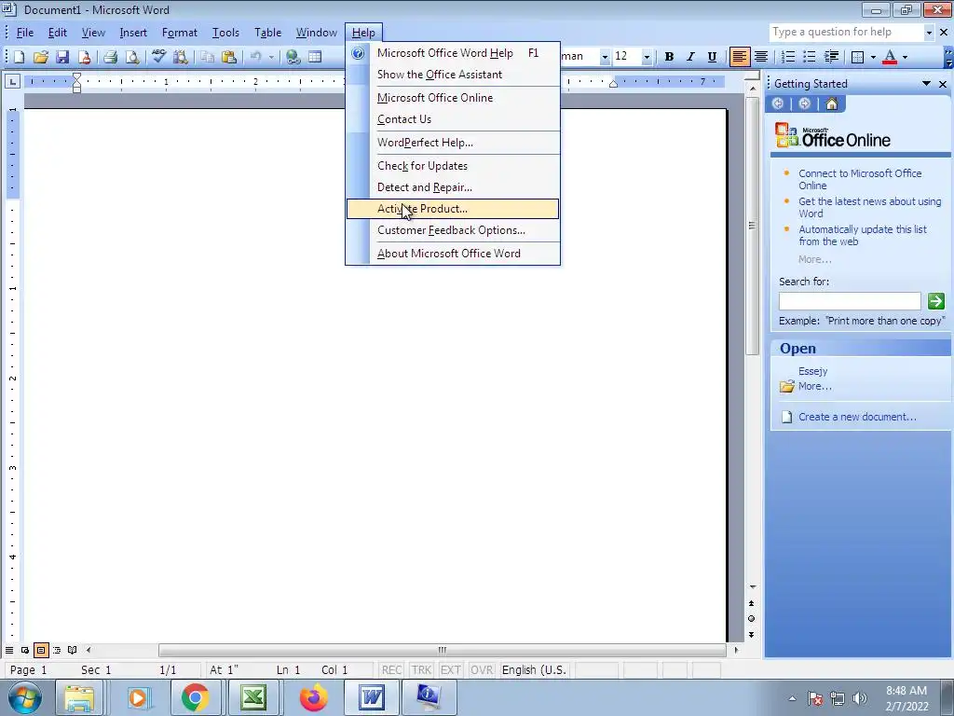
Task: Click the horizontal scrollbar thumb
Action: point(443,650)
